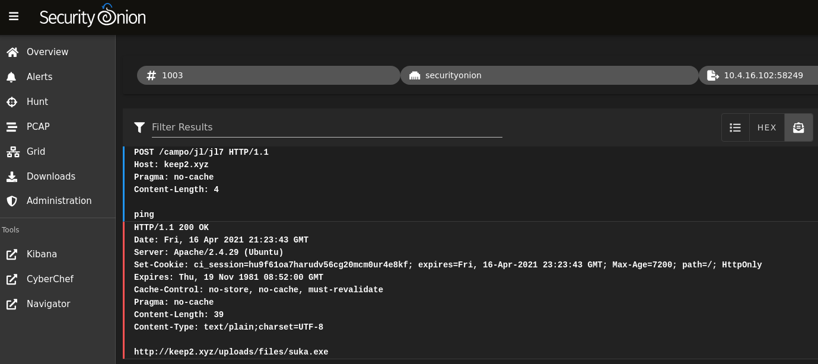Image resolution: width=818 pixels, height=364 pixels.
Task: Click the HTTP/1.1 200 OK line
Action: click(171, 228)
